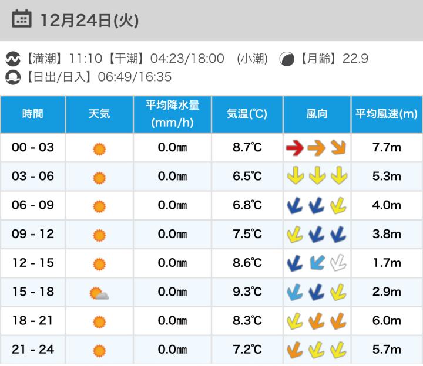Click the 天気 column header
This screenshot has height=366, width=423.
tap(99, 114)
